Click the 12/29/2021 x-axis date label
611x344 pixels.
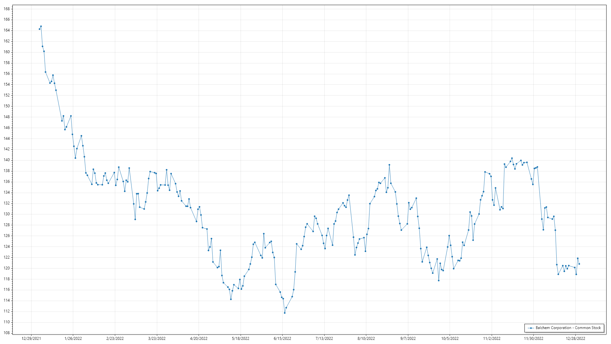pyautogui.click(x=31, y=339)
